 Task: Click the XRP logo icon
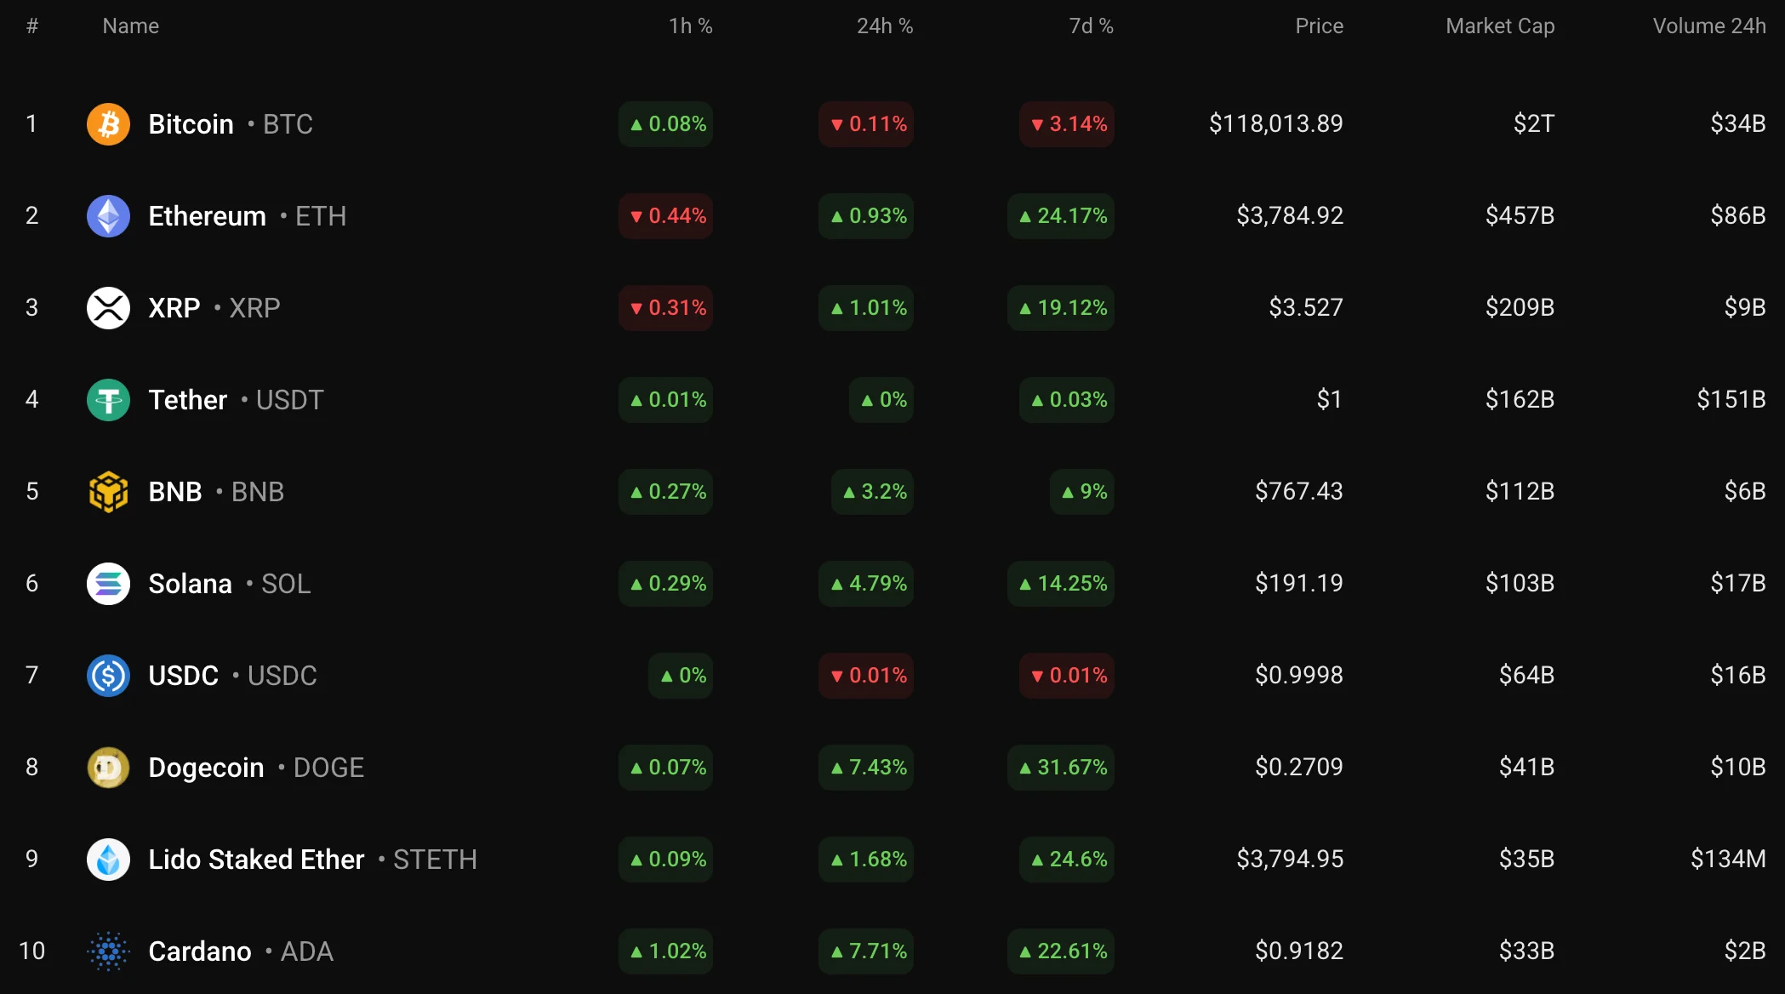pos(108,308)
